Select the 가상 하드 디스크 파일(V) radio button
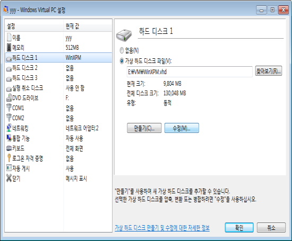 coord(122,61)
